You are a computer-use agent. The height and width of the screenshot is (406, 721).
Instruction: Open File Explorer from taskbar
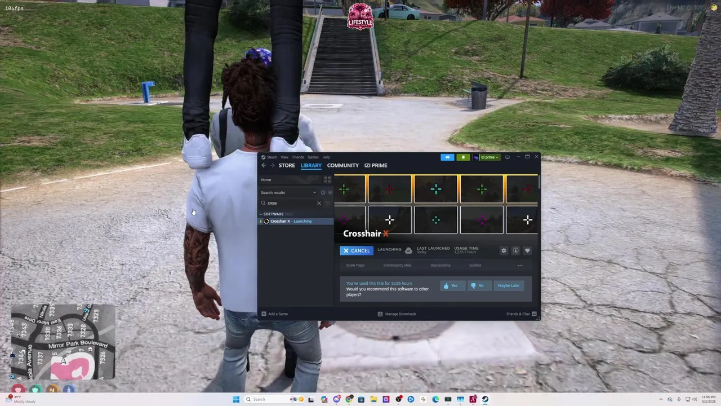373,399
